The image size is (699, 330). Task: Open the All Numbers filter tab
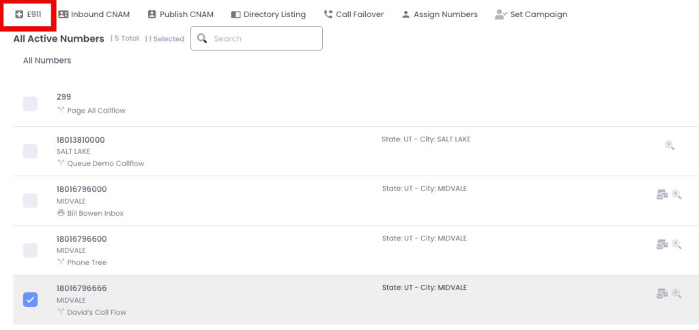47,60
